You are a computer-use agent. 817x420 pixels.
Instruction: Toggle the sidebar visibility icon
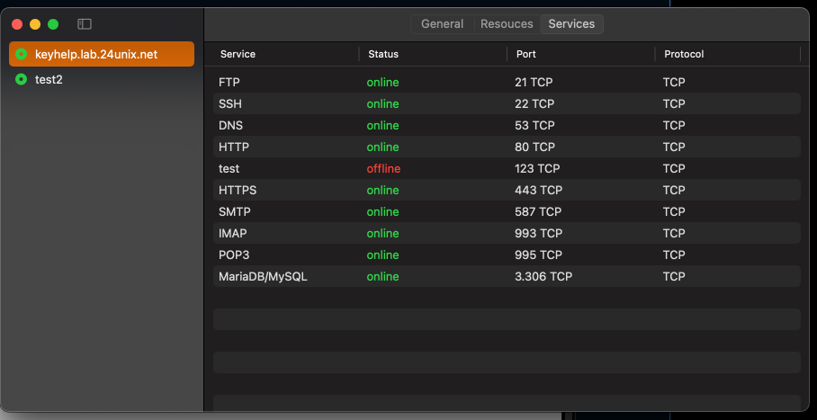tap(85, 24)
